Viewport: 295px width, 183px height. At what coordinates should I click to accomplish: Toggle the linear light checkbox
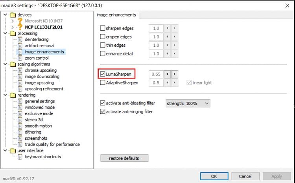tap(189, 82)
